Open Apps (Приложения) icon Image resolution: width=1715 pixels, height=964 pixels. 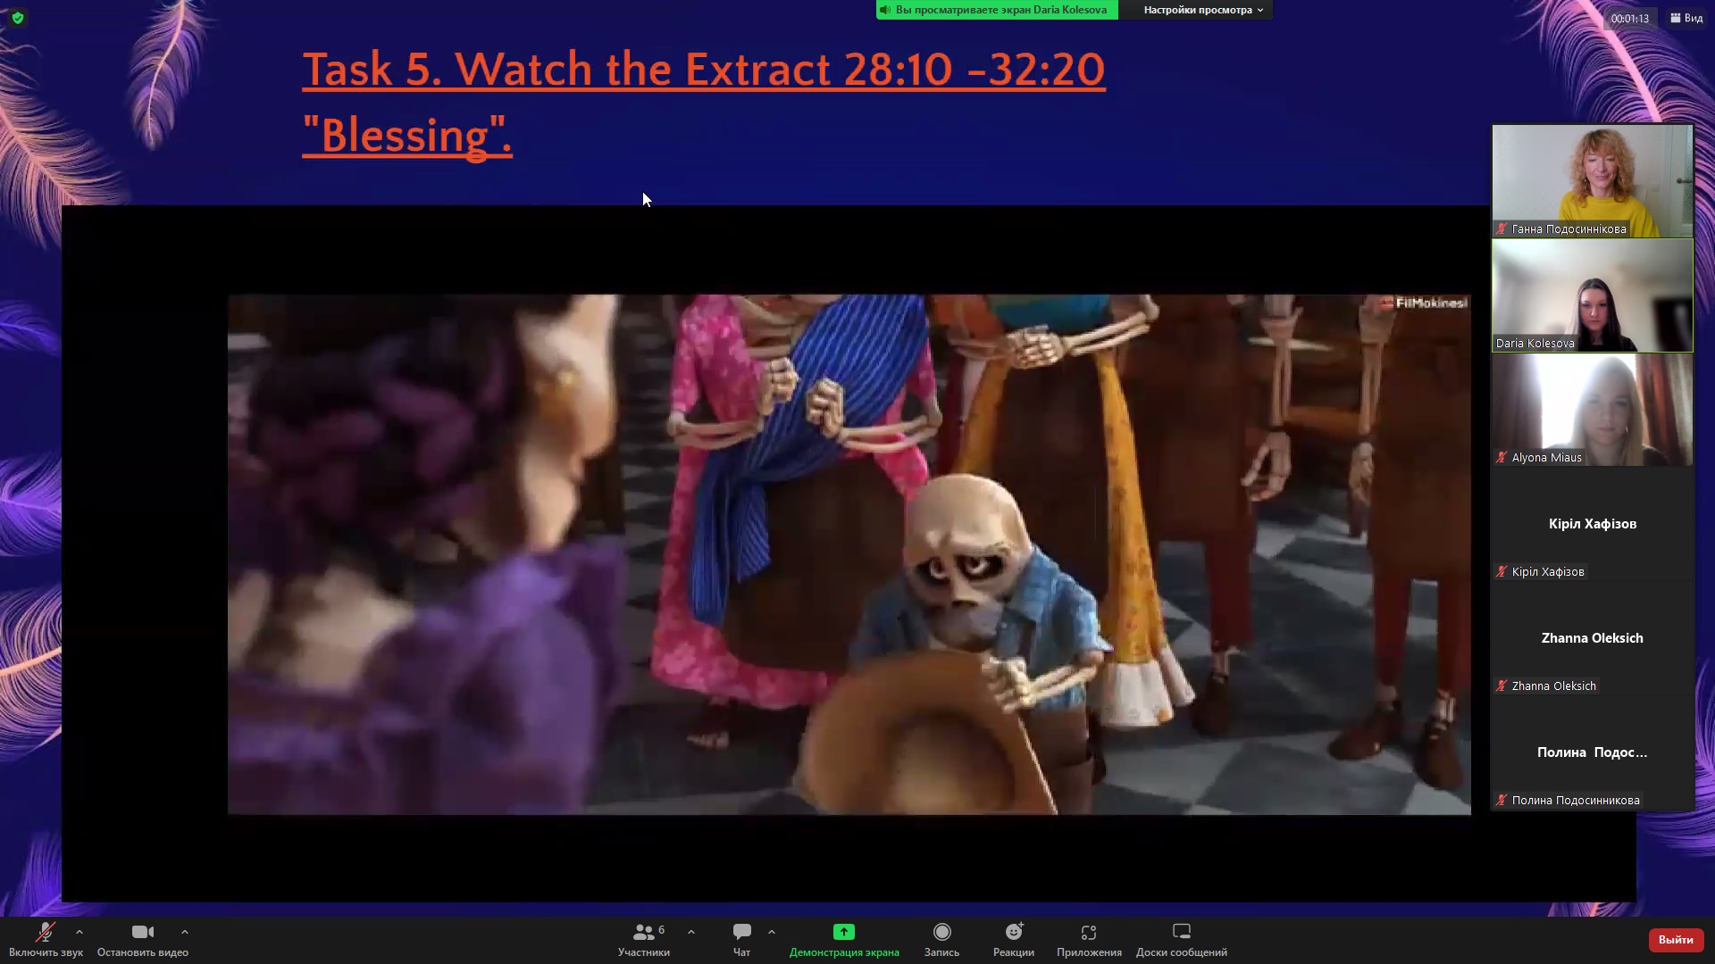[x=1088, y=933]
